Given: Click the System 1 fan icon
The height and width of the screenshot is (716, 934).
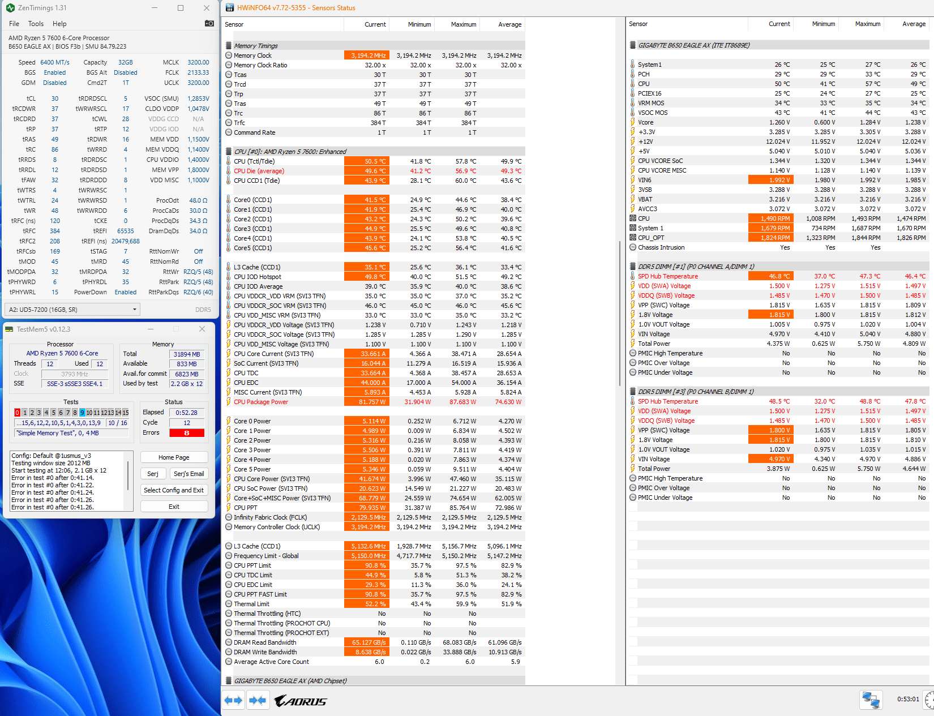Looking at the screenshot, I should coord(633,228).
